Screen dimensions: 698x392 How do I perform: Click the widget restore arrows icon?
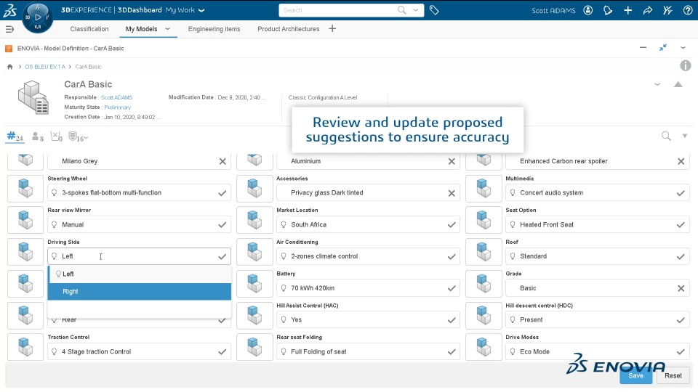click(663, 48)
